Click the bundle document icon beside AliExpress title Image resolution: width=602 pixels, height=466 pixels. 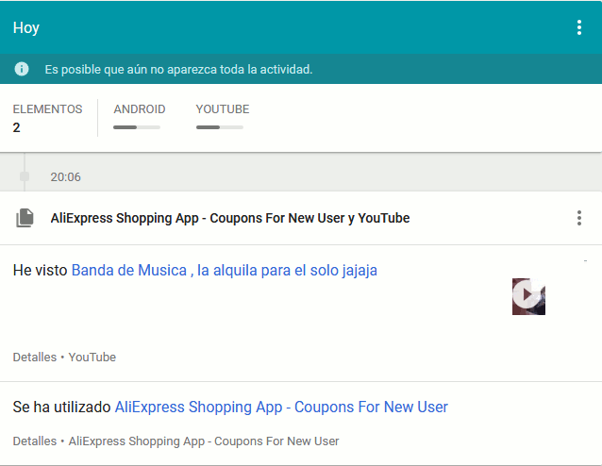pos(25,218)
